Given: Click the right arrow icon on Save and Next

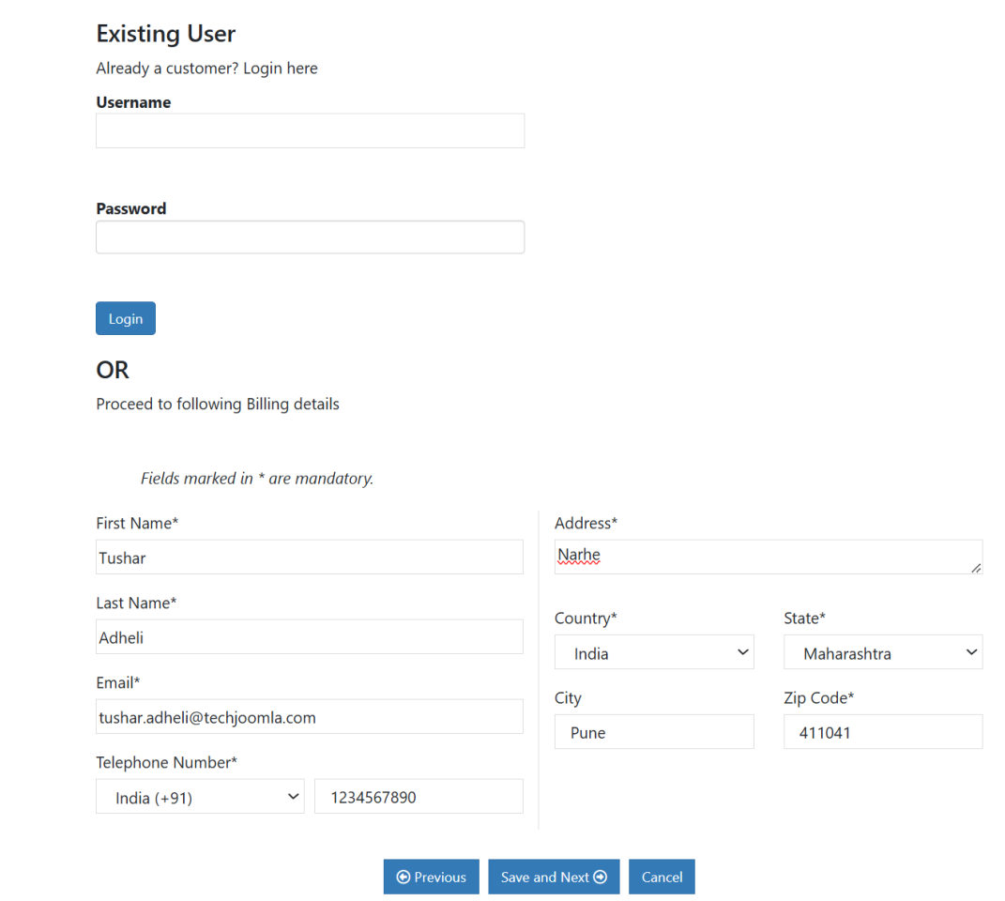Looking at the screenshot, I should point(601,877).
